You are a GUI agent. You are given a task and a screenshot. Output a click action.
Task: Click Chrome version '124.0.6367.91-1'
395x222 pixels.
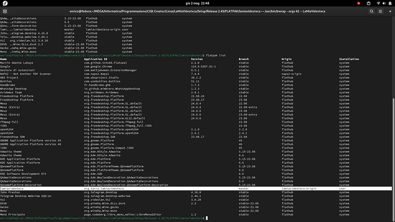pyautogui.click(x=203, y=67)
